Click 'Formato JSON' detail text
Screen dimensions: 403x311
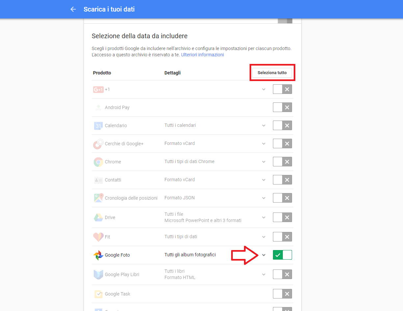click(x=179, y=198)
